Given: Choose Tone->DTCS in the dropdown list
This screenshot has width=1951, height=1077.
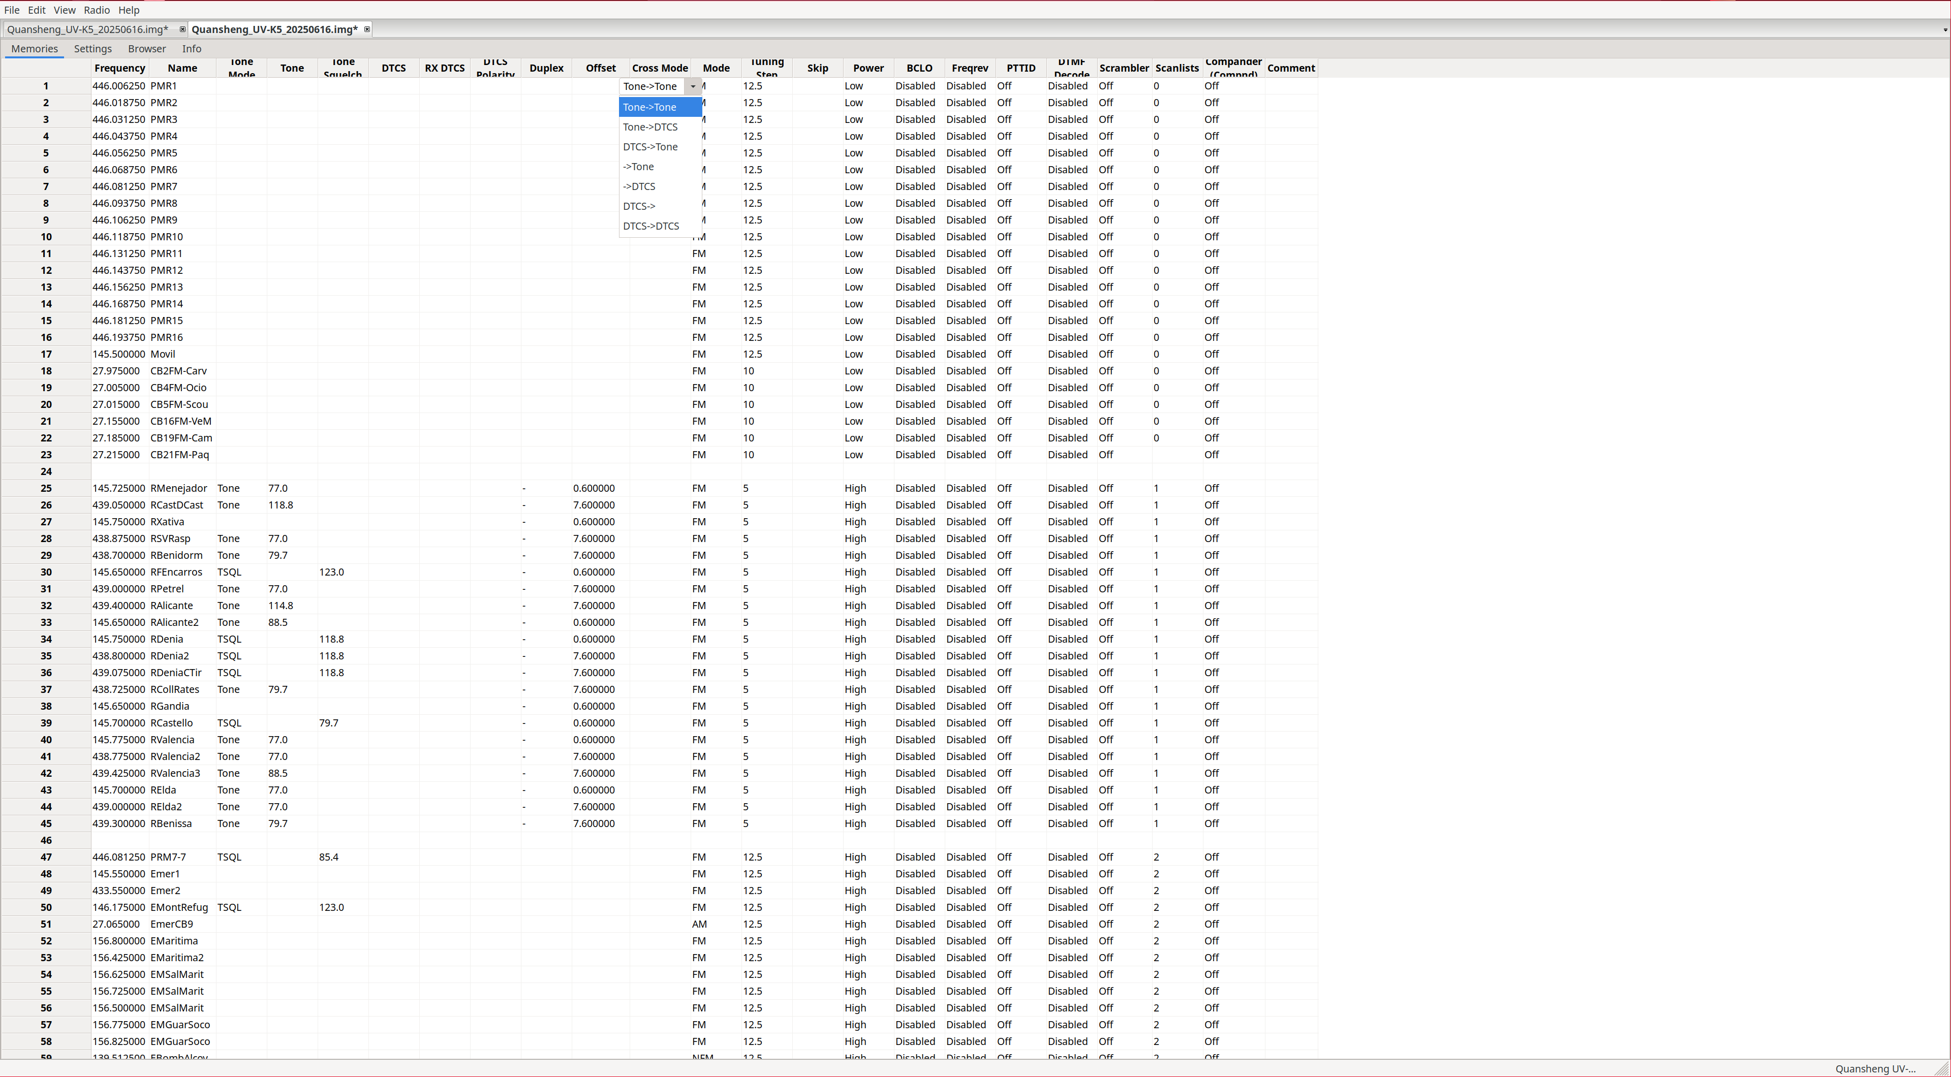Looking at the screenshot, I should (650, 127).
